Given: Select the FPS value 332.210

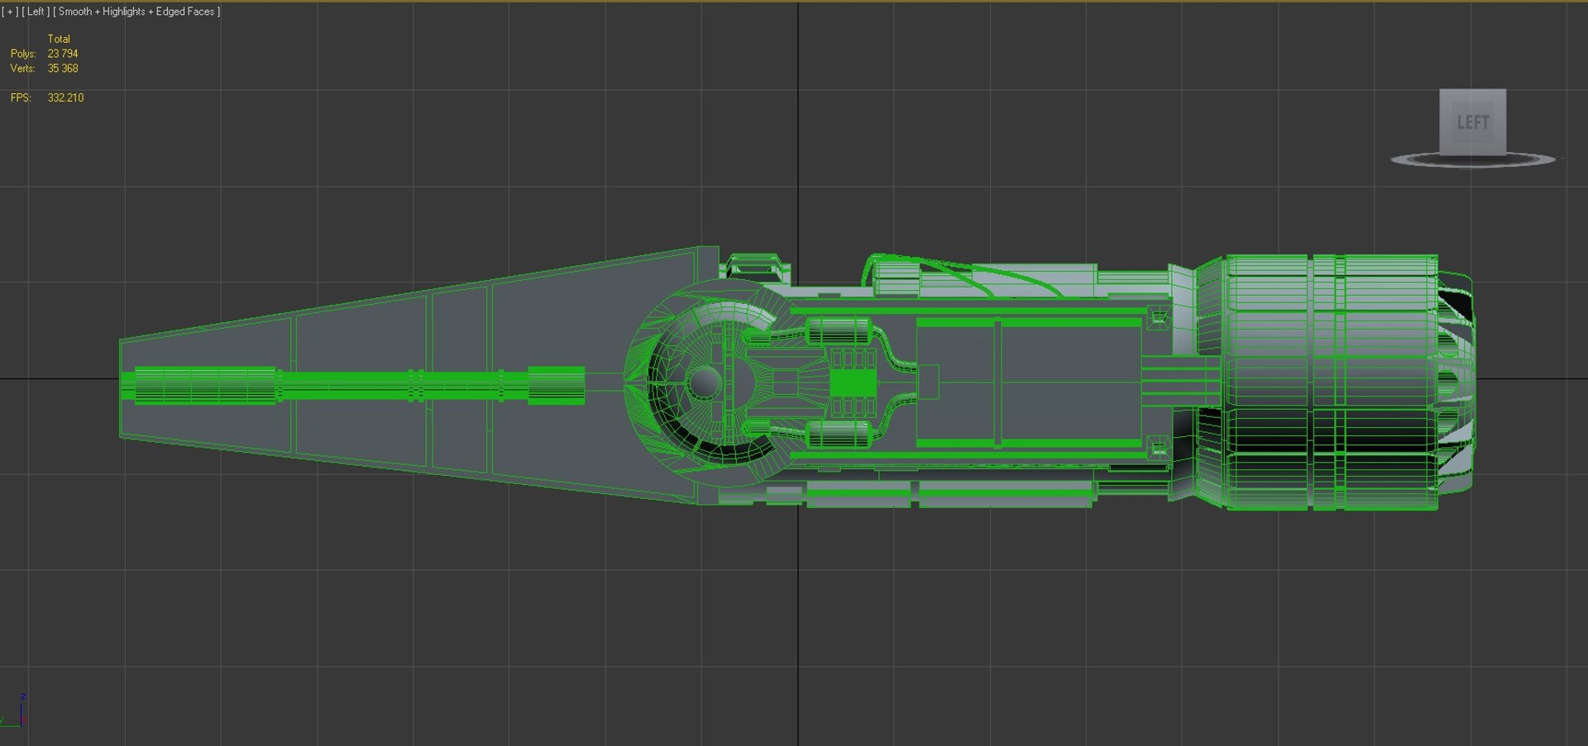Looking at the screenshot, I should pyautogui.click(x=65, y=97).
